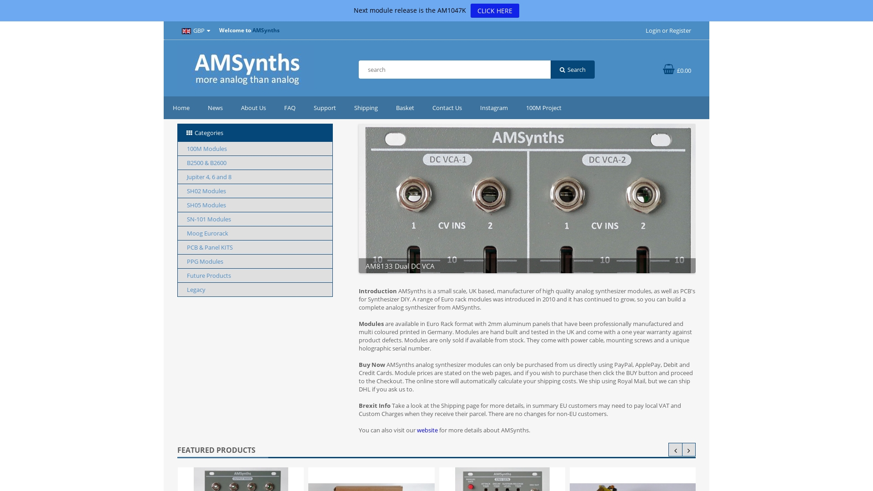This screenshot has height=491, width=873.
Task: Open the Instagram menu link
Action: point(494,108)
